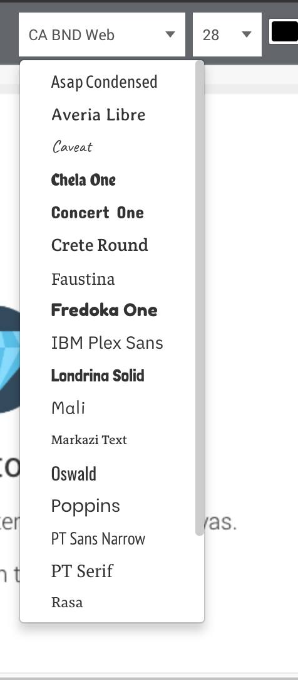298x680 pixels.
Task: Choose the Concert One font
Action: click(97, 213)
